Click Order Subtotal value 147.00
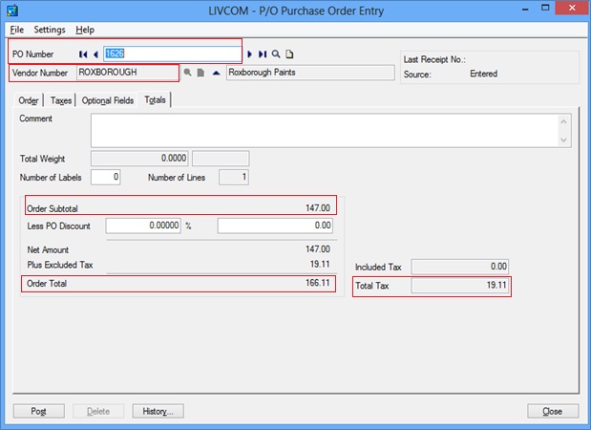Image resolution: width=591 pixels, height=430 pixels. click(x=318, y=208)
